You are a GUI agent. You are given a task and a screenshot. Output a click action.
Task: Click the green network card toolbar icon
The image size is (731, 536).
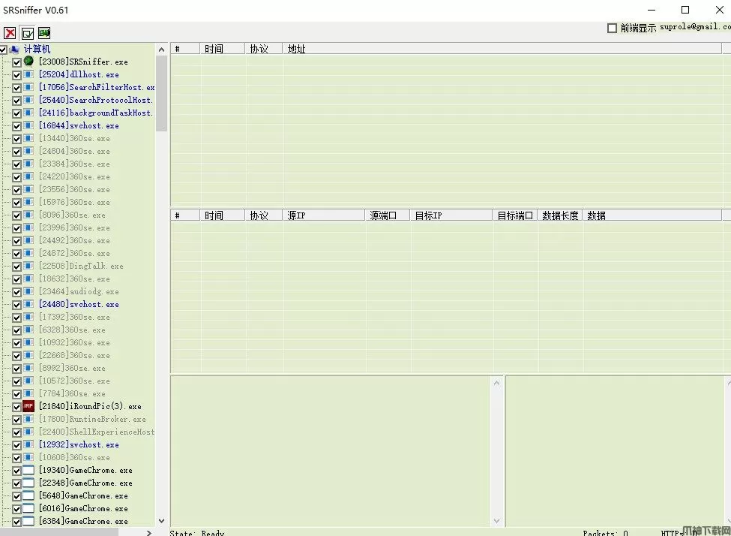(44, 33)
